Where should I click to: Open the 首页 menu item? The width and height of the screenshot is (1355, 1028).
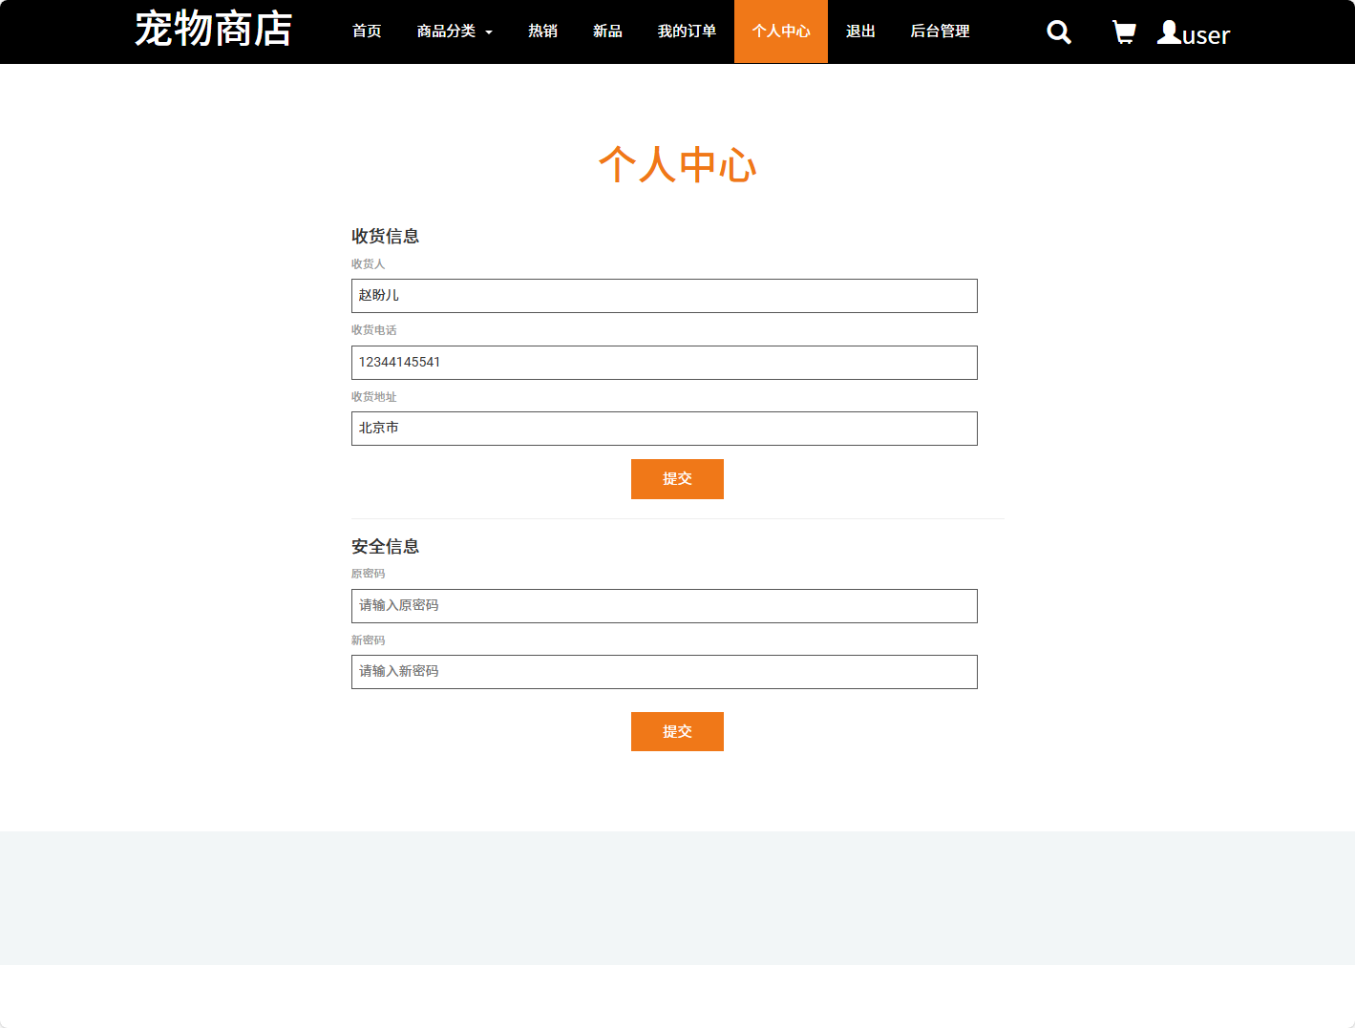point(366,31)
